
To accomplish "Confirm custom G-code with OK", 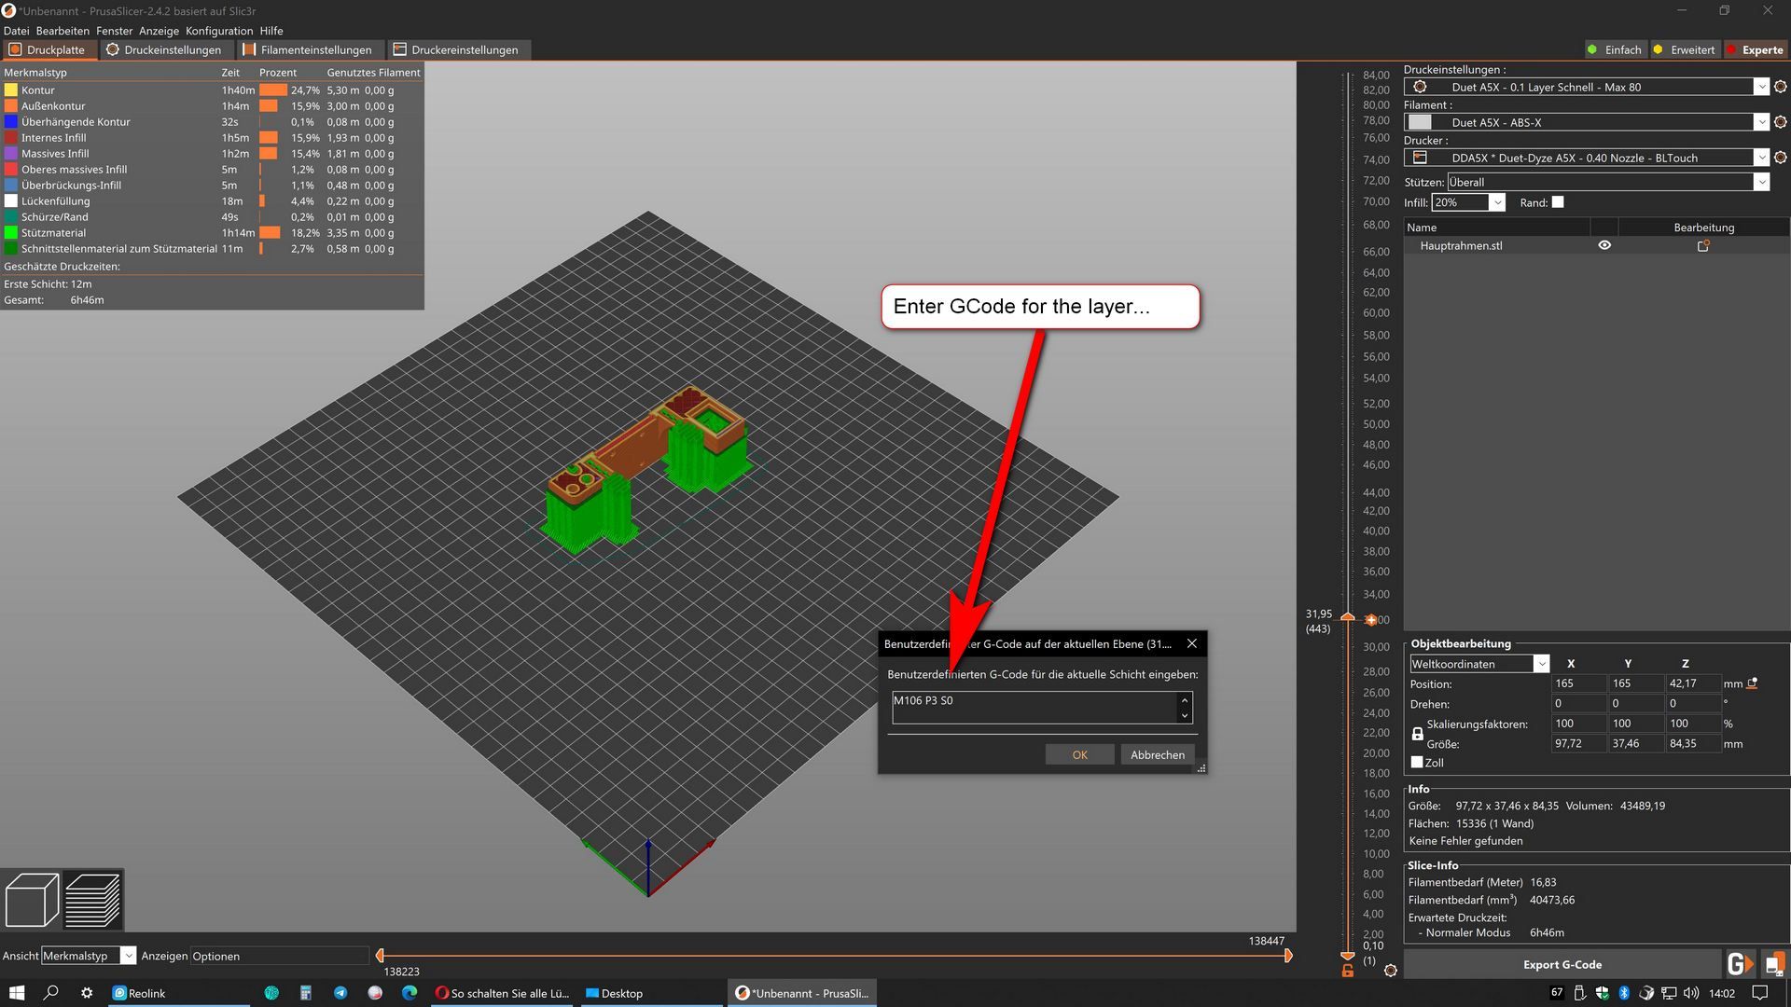I will [1079, 754].
